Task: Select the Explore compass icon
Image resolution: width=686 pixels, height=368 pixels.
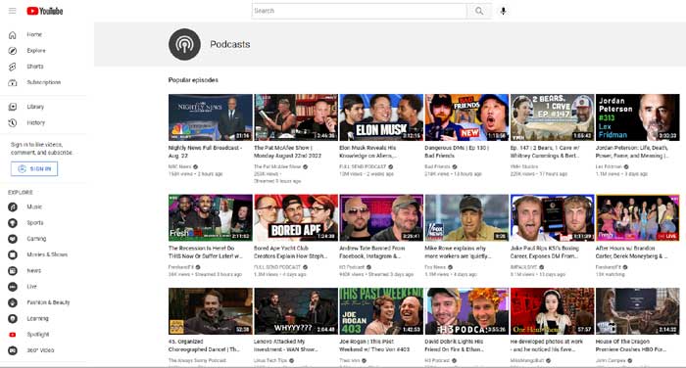Action: point(13,51)
